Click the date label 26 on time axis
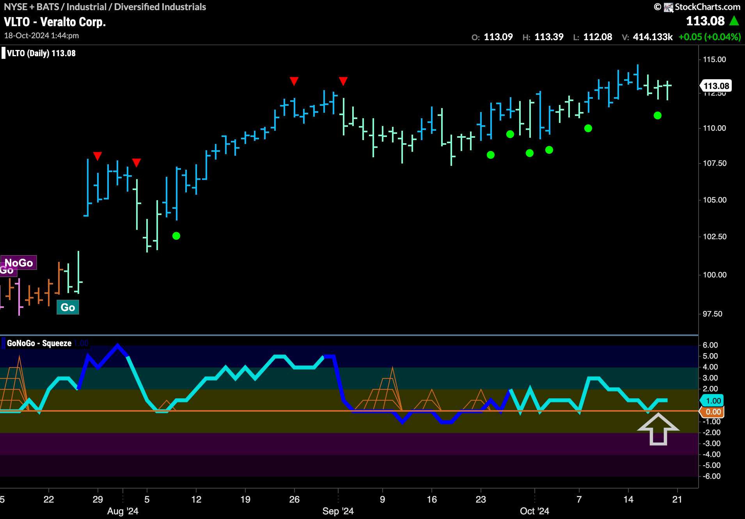Image resolution: width=745 pixels, height=519 pixels. click(294, 499)
